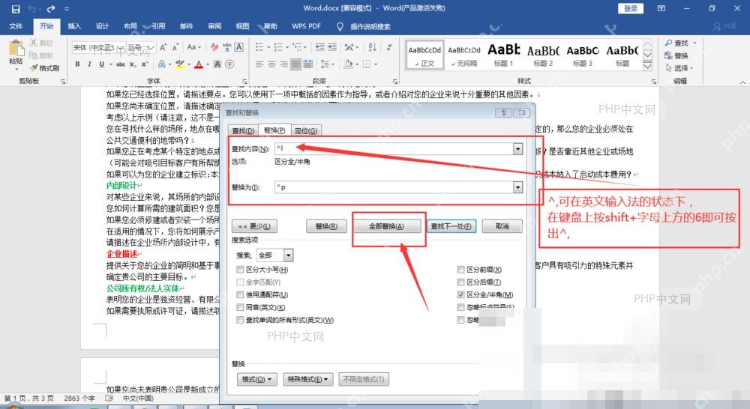Toggle 区分后缀 (match suffix) checkbox
The height and width of the screenshot is (409, 750).
pyautogui.click(x=460, y=282)
